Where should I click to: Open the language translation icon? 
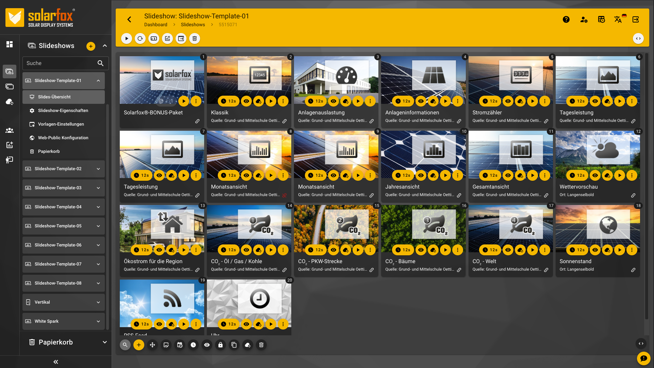point(618,19)
